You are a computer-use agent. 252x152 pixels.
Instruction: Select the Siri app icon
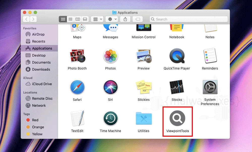tap(111, 87)
